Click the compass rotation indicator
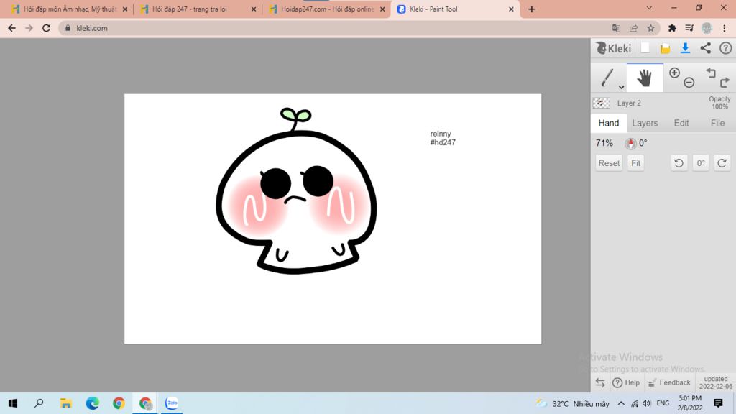Viewport: 736px width, 414px height. (x=631, y=143)
